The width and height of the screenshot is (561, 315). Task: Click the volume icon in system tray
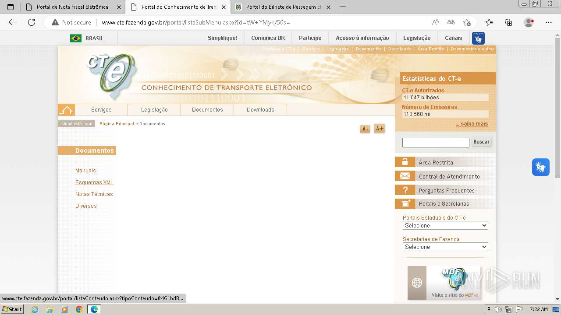coord(498,309)
